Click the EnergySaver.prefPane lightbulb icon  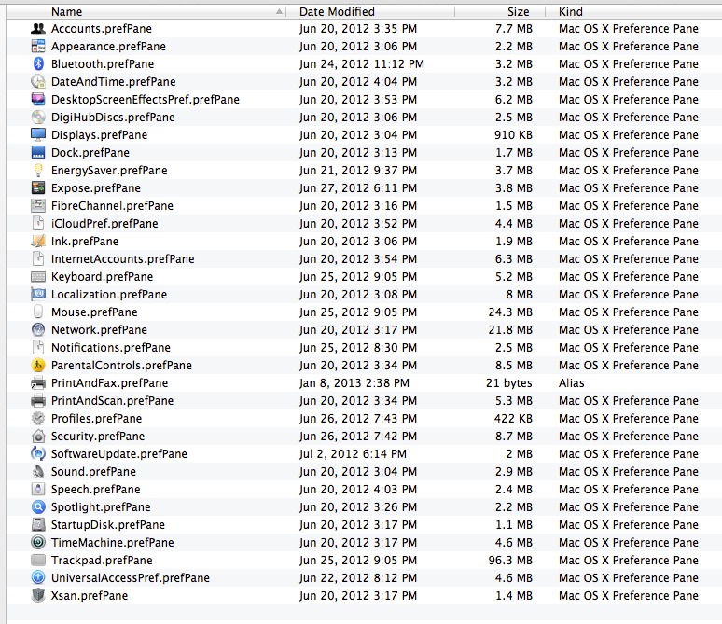(x=38, y=171)
